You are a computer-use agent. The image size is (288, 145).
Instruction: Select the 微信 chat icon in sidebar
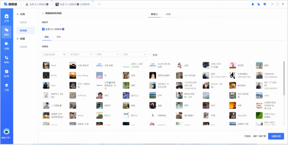tap(7, 32)
